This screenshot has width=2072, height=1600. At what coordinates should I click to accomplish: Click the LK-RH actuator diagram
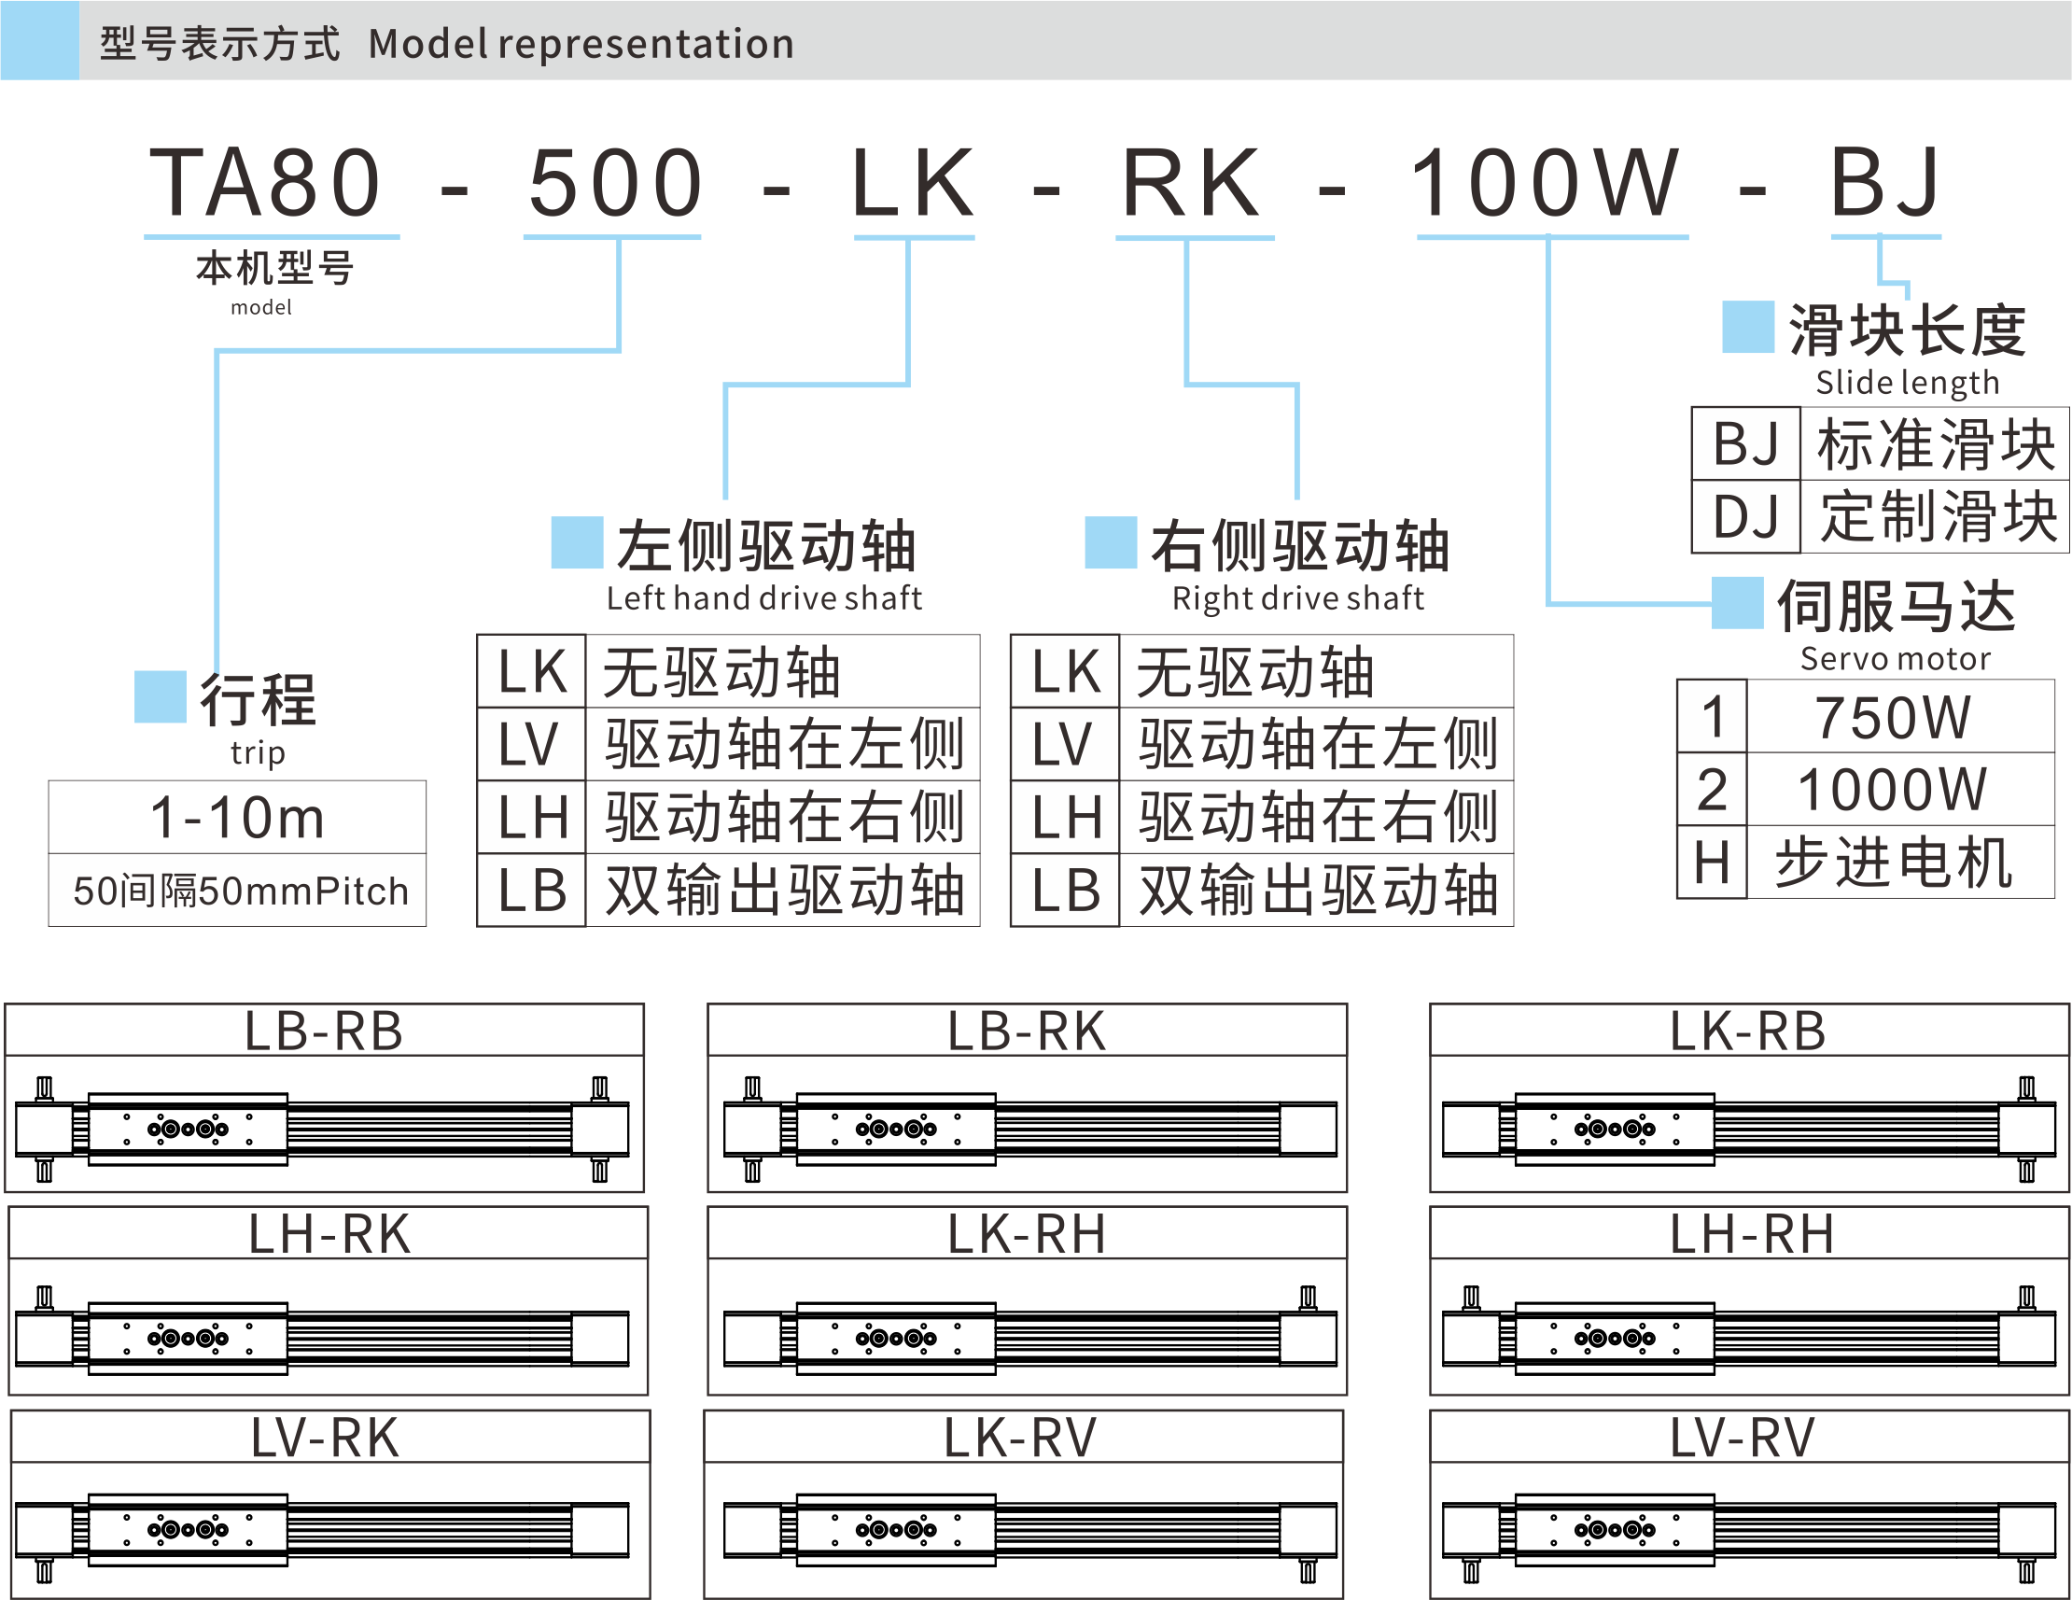(x=1029, y=1336)
